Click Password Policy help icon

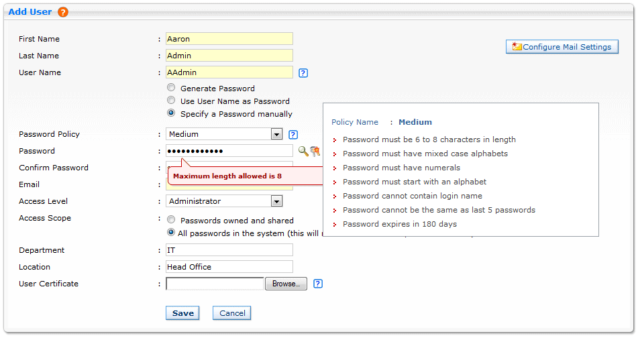[293, 135]
